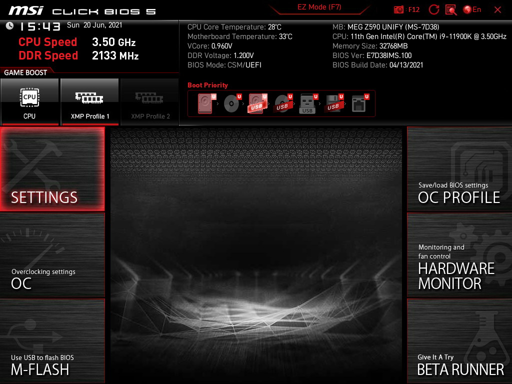
Task: Switch to EZ Mode (F7)
Action: click(319, 7)
